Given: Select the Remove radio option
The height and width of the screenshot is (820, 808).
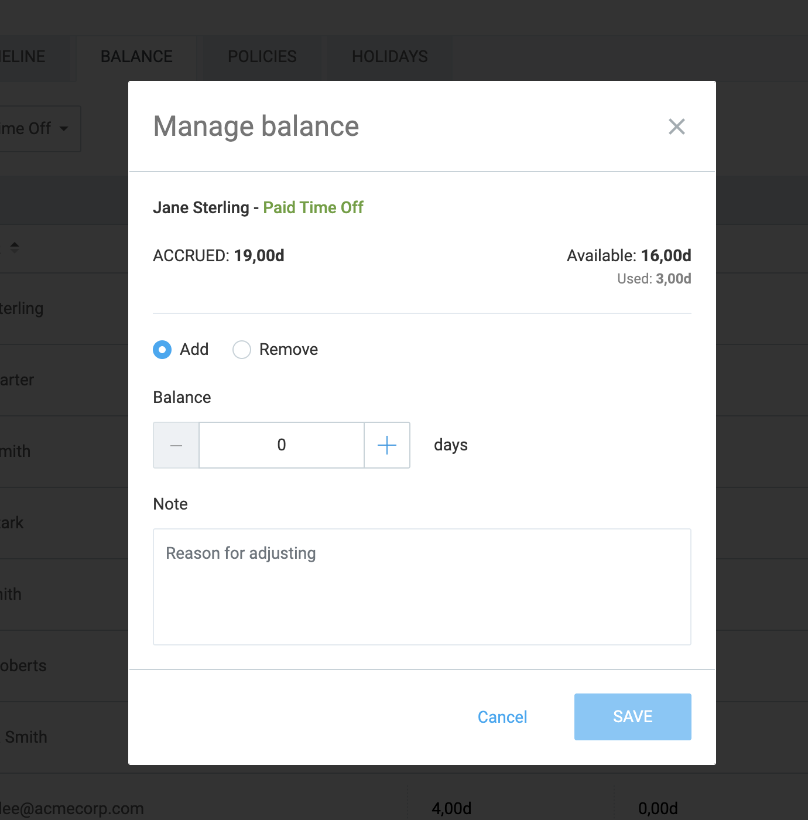Looking at the screenshot, I should (242, 350).
